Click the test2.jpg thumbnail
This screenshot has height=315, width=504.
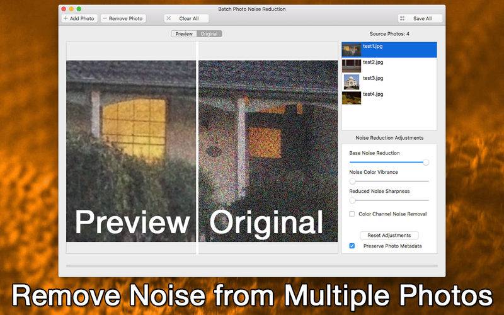[x=352, y=66]
